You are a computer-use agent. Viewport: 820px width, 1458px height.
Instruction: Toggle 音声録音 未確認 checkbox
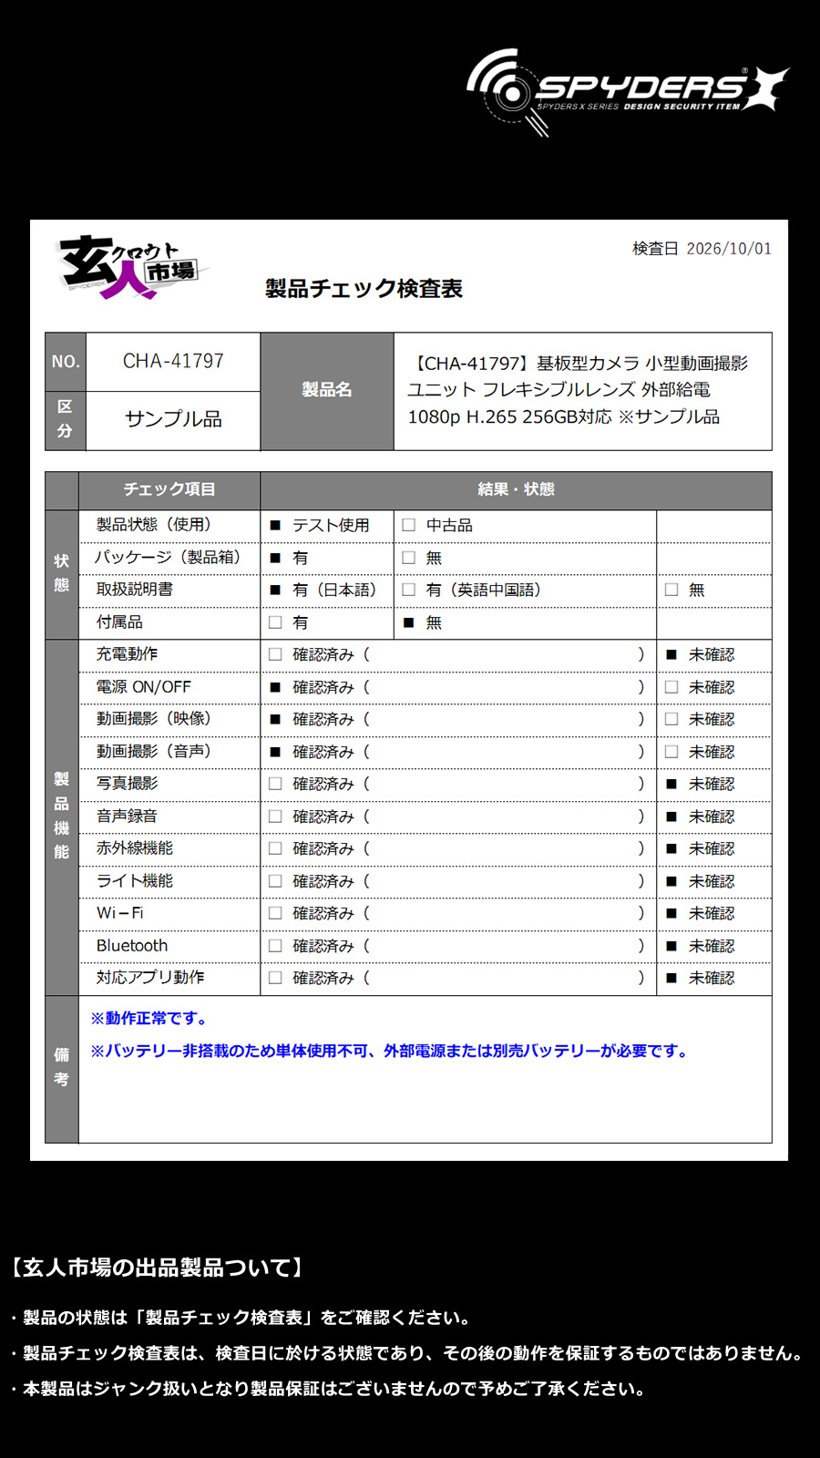(671, 816)
